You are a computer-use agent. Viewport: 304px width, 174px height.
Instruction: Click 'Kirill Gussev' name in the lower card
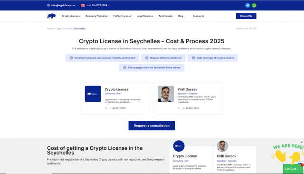[226, 156]
